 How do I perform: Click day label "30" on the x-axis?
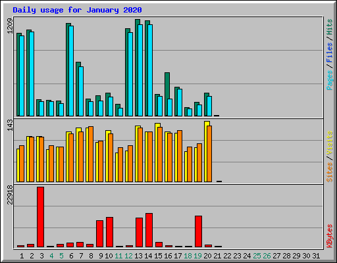click(x=306, y=256)
